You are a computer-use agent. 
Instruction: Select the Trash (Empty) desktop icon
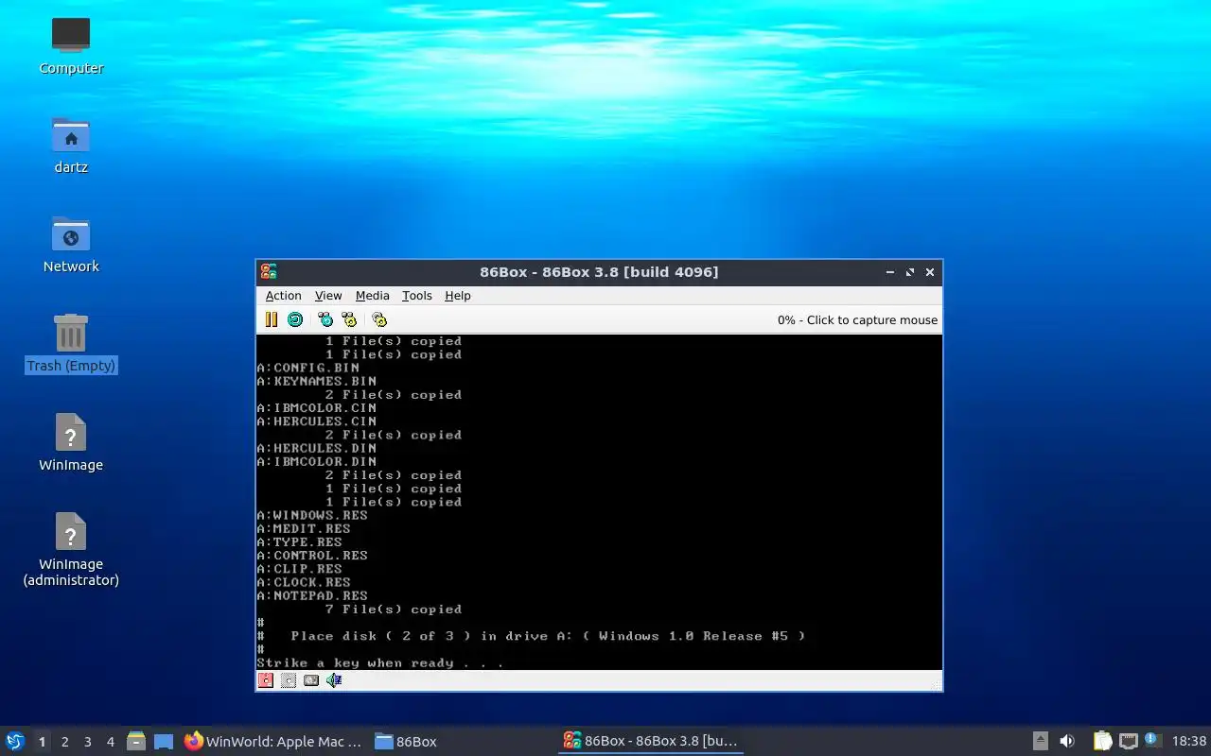coord(71,343)
